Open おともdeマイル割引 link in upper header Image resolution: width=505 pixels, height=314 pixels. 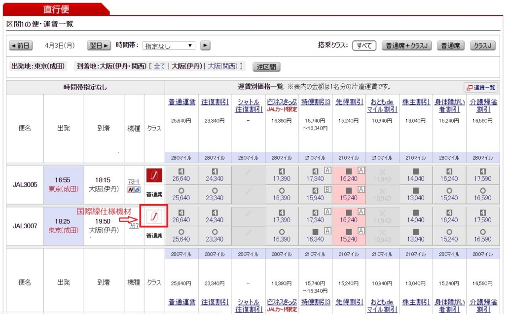coord(382,105)
